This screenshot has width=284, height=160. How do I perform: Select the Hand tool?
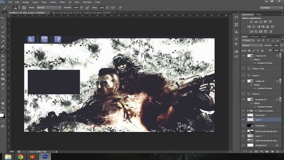click(3, 103)
